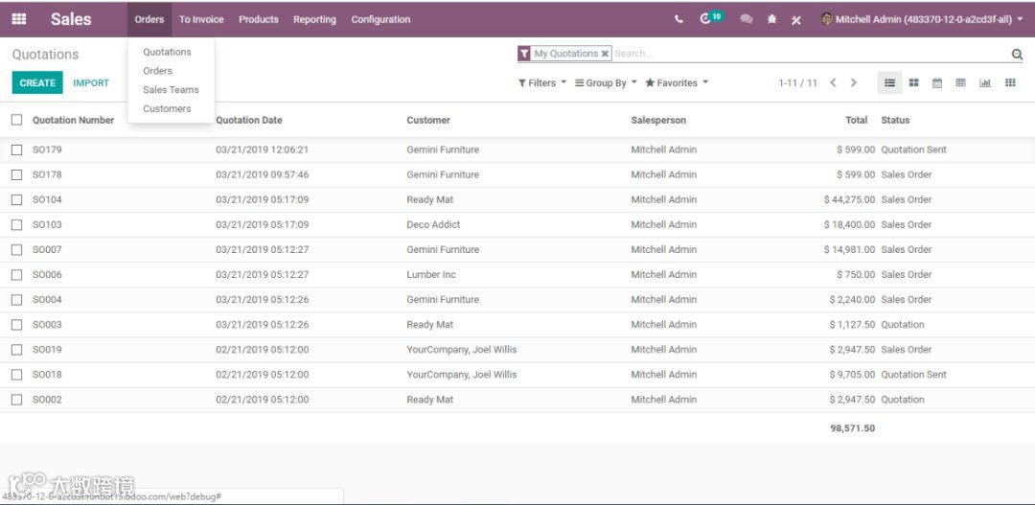This screenshot has height=505, width=1035.
Task: Open the To Invoice menu
Action: pyautogui.click(x=201, y=19)
